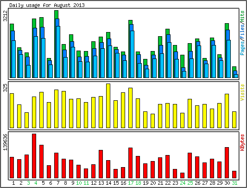Click day 21 on the x-axis

pyautogui.click(x=160, y=183)
